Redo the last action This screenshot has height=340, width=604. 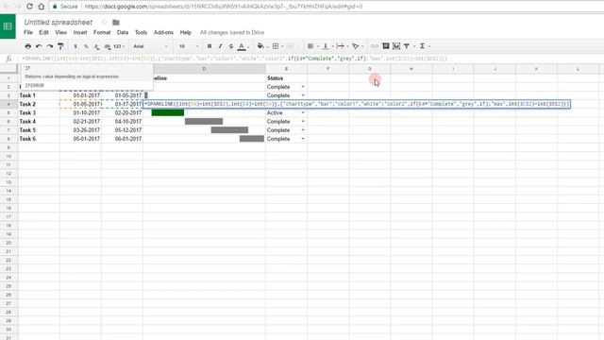point(50,46)
